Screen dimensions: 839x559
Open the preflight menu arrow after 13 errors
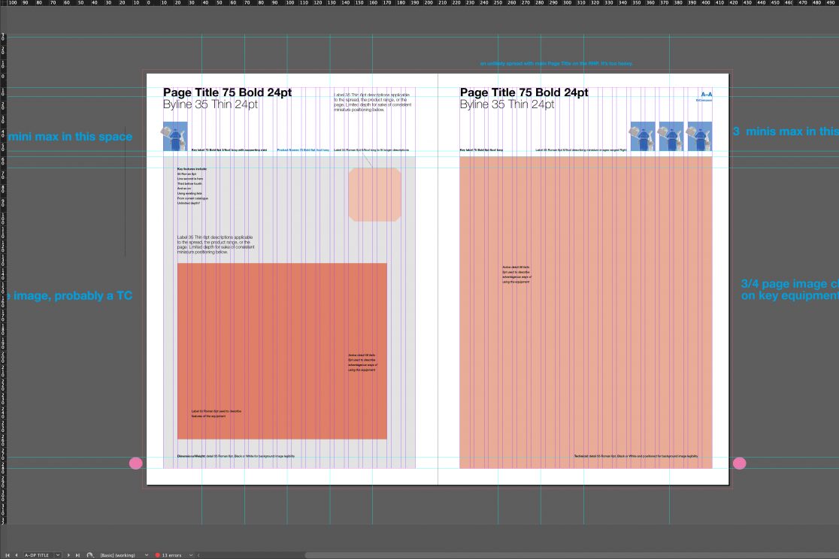tap(189, 555)
